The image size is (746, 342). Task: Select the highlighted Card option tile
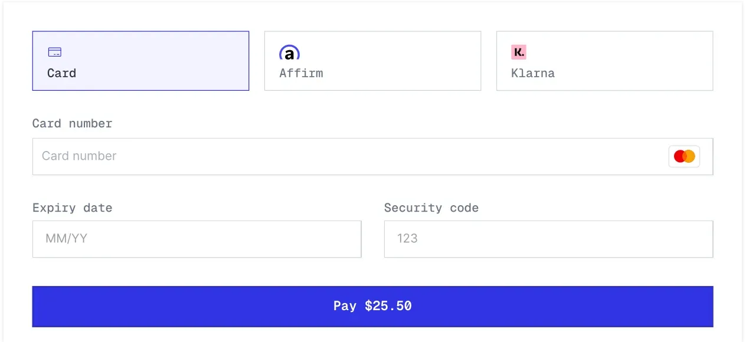[140, 60]
